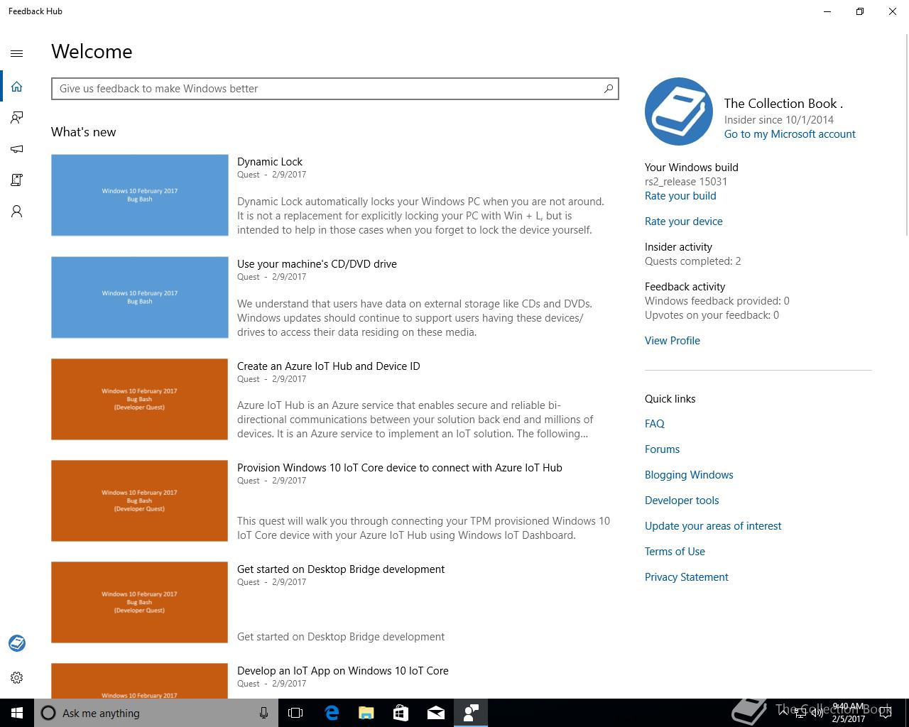This screenshot has width=909, height=727.
Task: Click the vertical scrollbar on right edge
Action: (x=906, y=133)
